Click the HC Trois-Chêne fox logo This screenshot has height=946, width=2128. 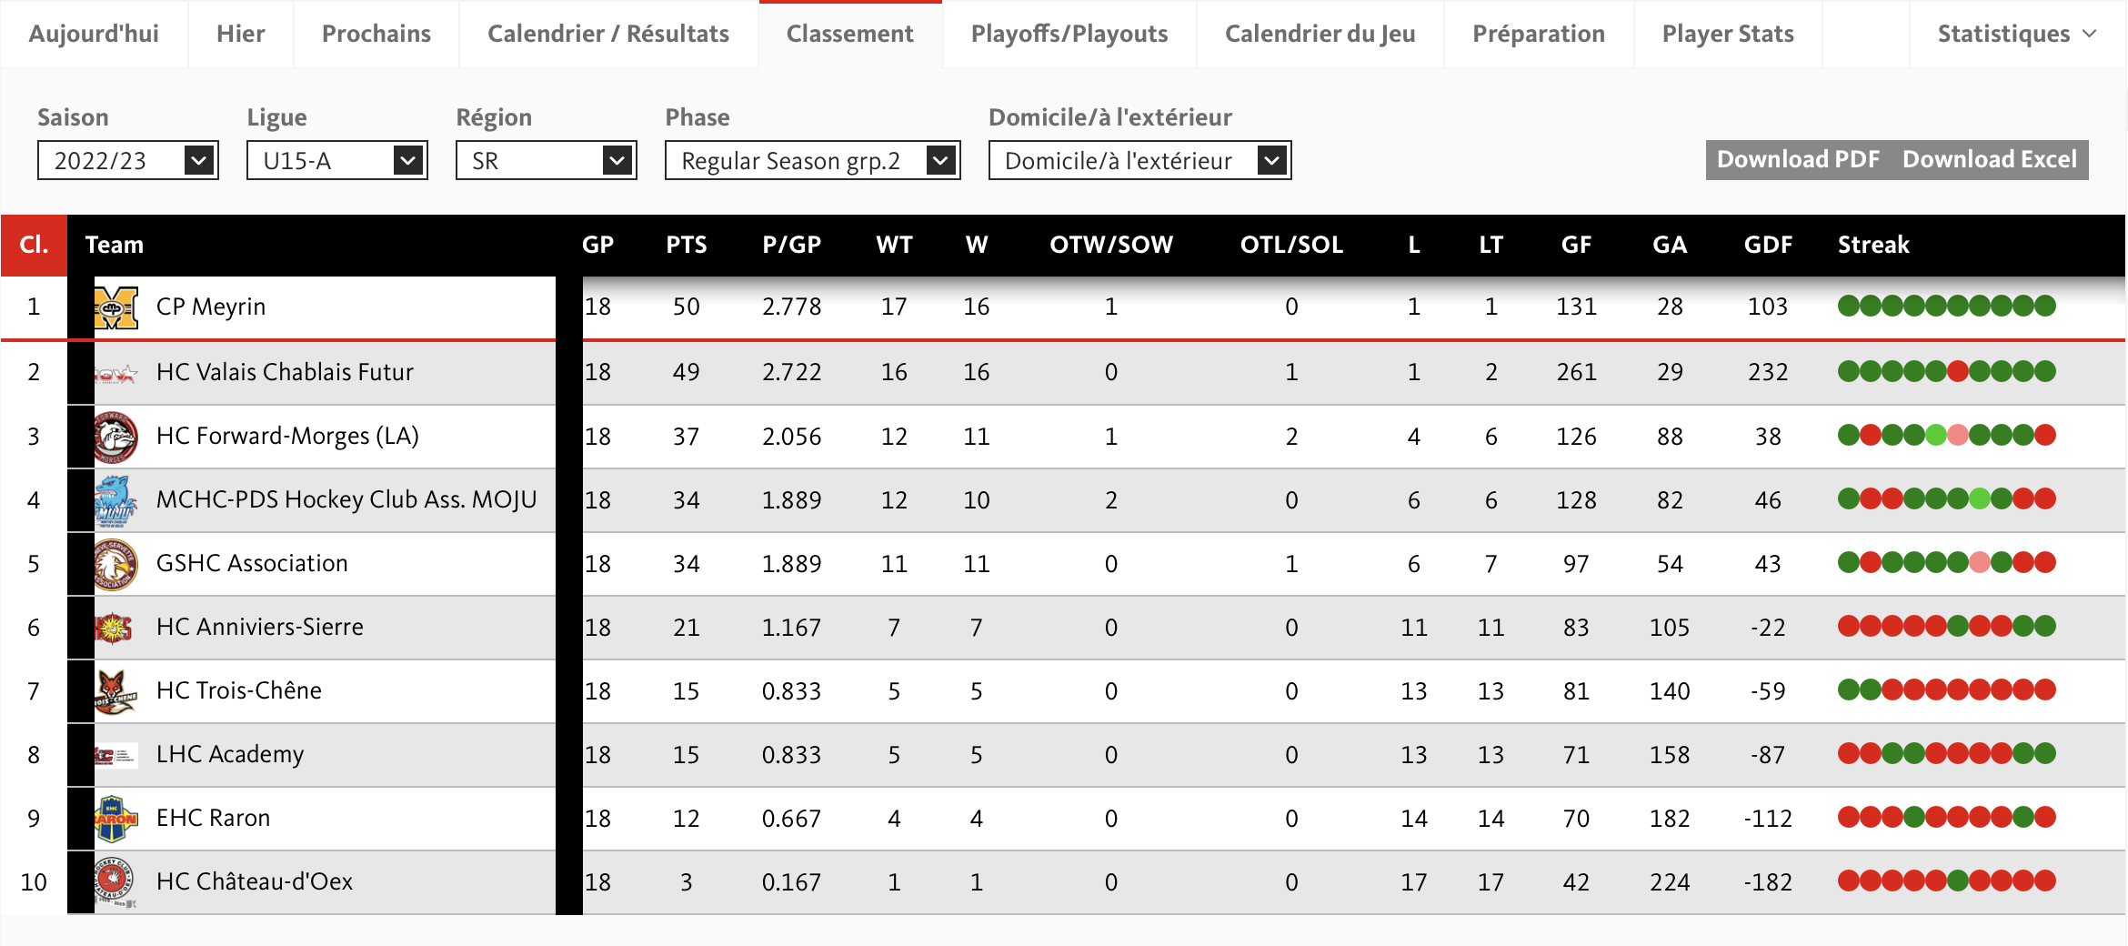click(115, 691)
